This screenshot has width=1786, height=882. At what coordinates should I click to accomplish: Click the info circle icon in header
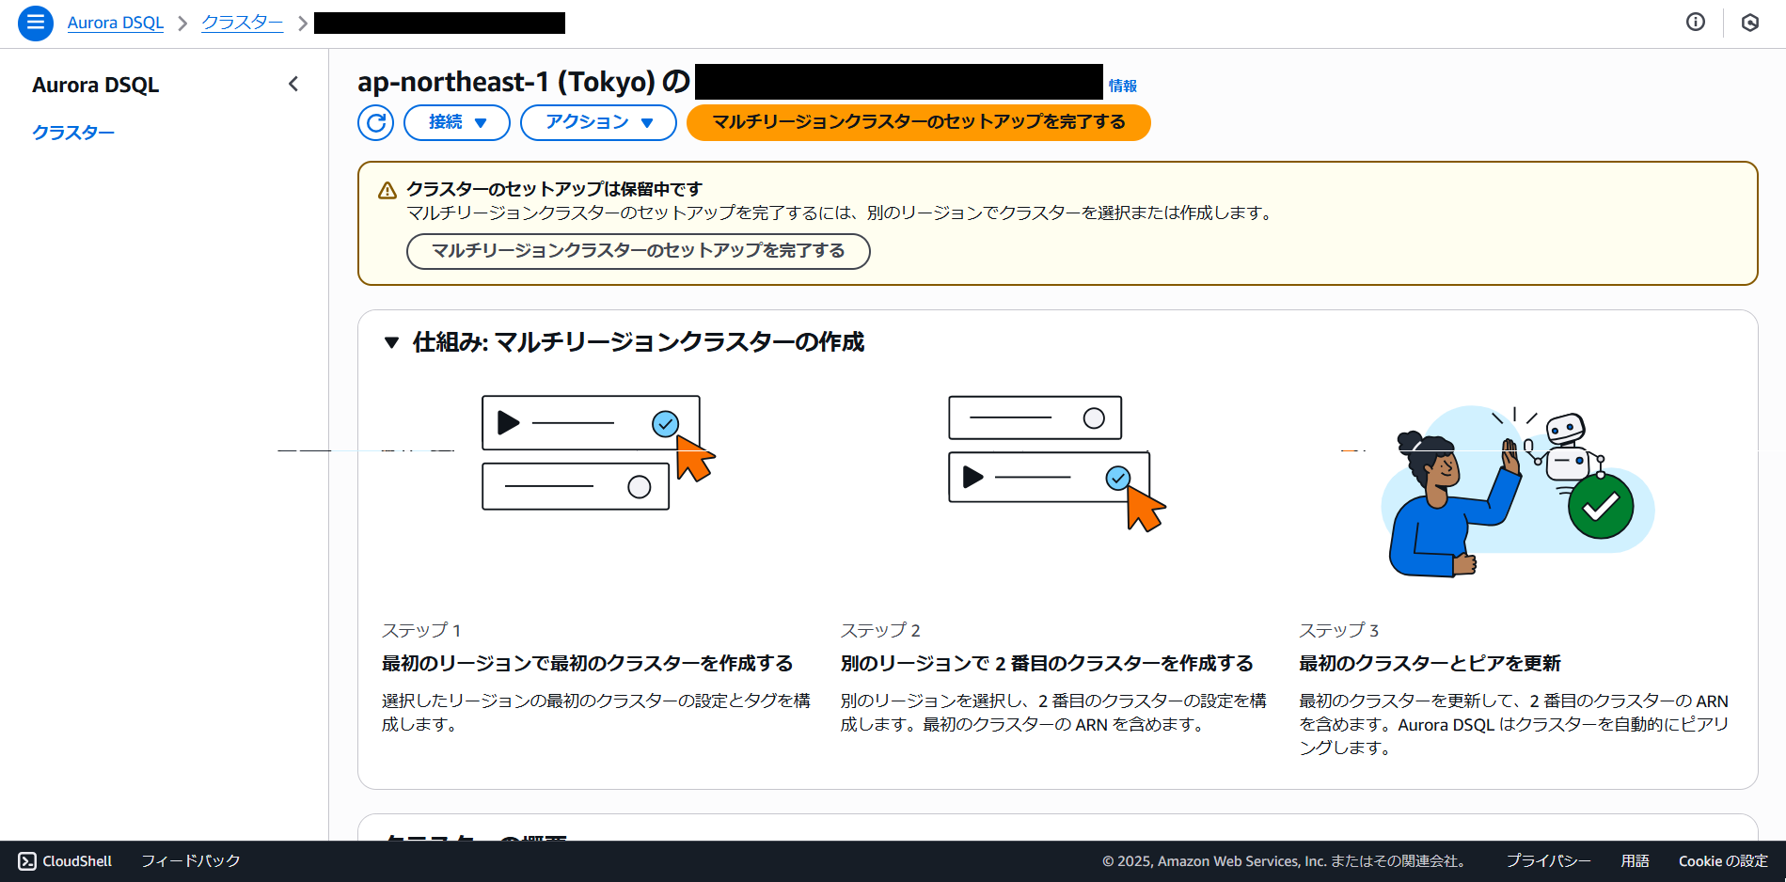tap(1695, 23)
